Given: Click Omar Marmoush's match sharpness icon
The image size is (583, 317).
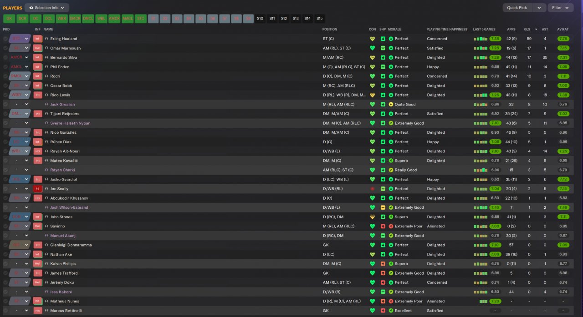Looking at the screenshot, I should (383, 48).
